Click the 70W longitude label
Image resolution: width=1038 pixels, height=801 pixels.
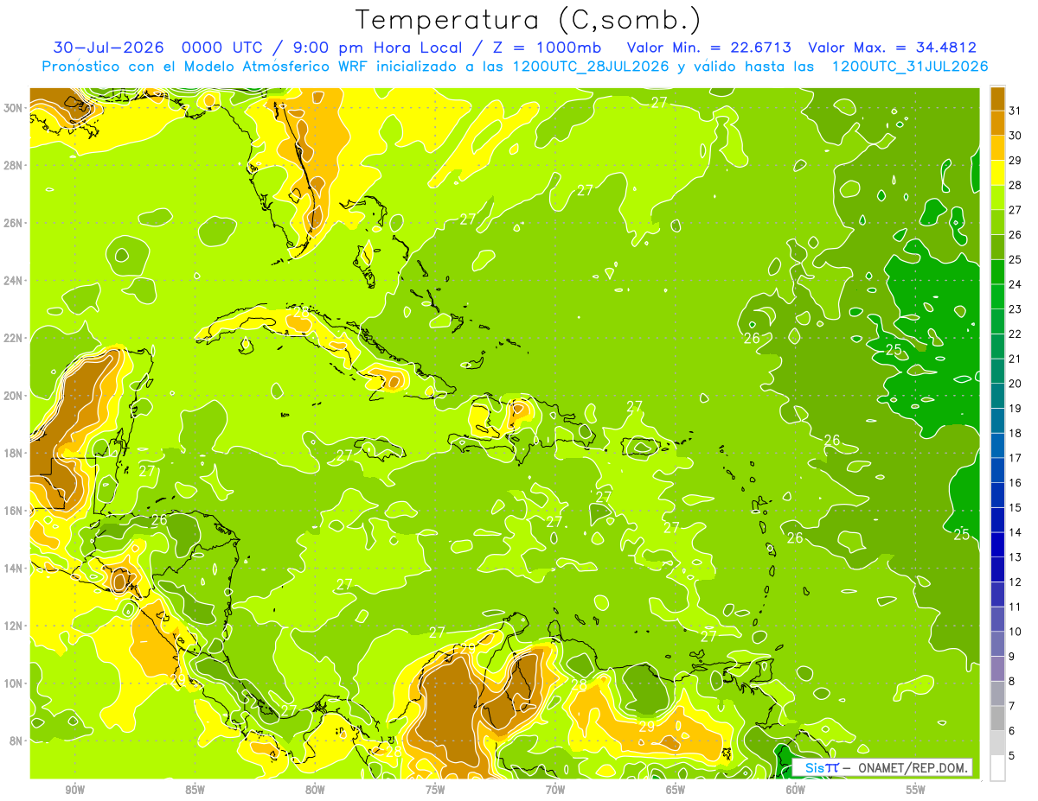[x=555, y=790]
